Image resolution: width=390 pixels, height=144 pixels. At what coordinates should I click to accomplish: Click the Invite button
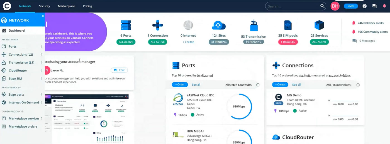click(351, 6)
